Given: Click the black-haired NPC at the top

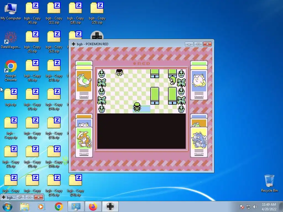Looking at the screenshot, I should pos(119,72).
